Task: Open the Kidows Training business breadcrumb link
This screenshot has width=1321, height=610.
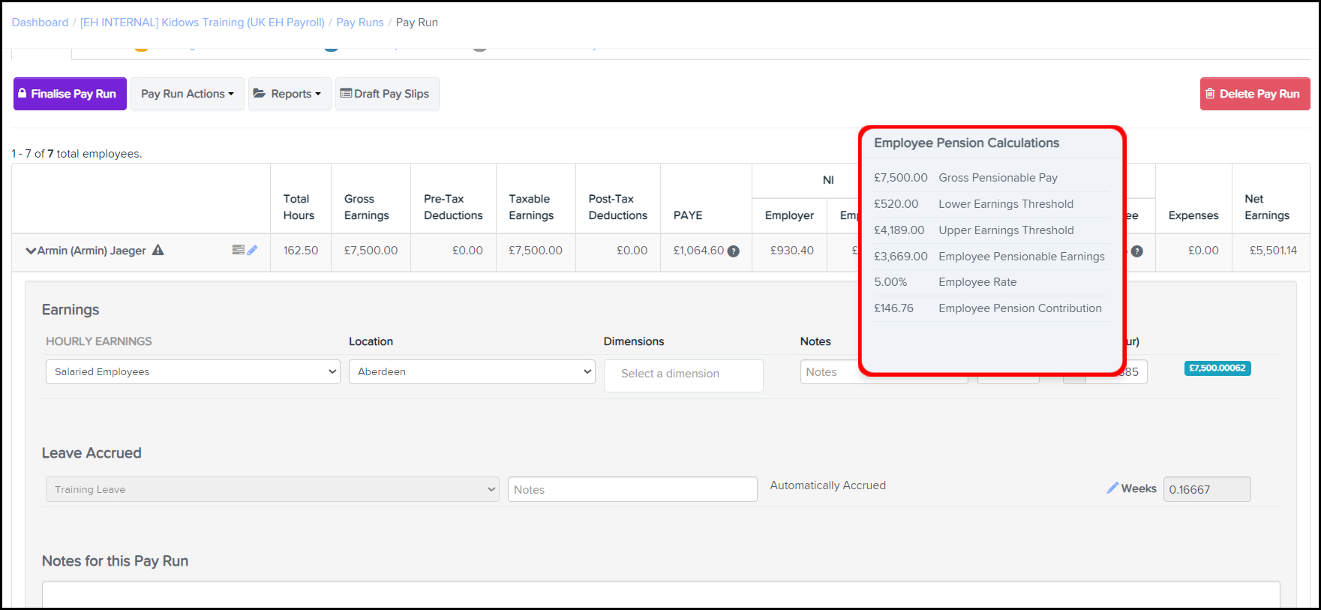Action: 203,23
